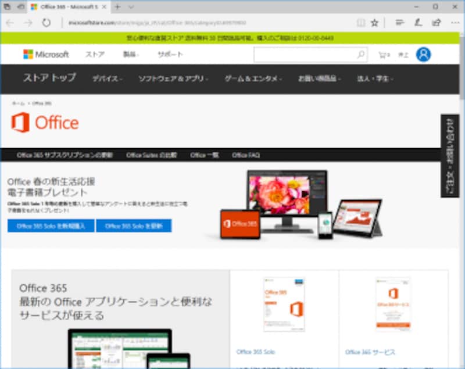Open Office 365 Solo product link
Image resolution: width=465 pixels, height=369 pixels.
(x=256, y=352)
